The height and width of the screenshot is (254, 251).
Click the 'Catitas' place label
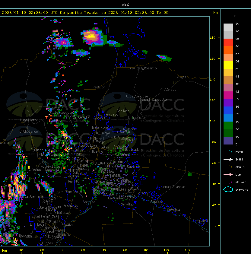point(157,202)
